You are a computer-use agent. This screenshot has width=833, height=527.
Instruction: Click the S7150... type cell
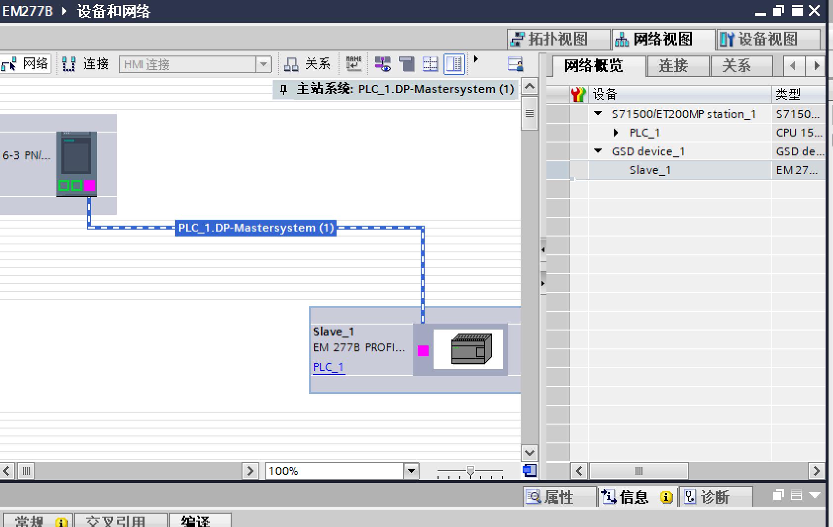798,114
